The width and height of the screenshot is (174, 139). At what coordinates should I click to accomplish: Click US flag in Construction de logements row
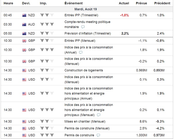(24, 70)
